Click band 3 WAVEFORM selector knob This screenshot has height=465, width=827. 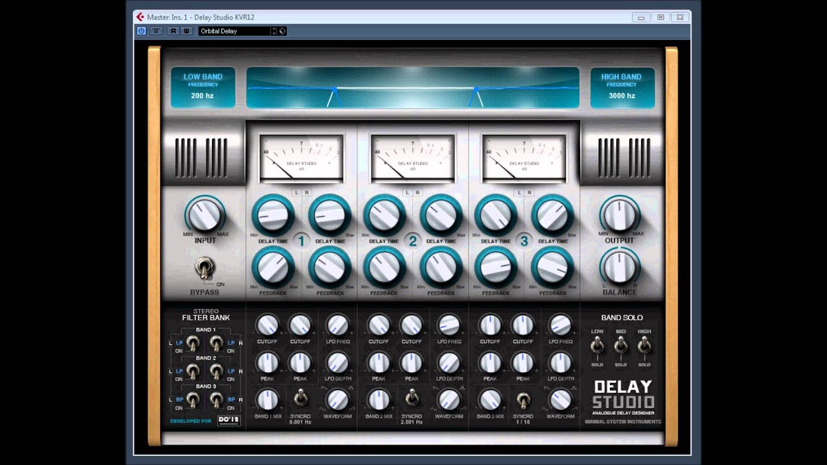(560, 400)
